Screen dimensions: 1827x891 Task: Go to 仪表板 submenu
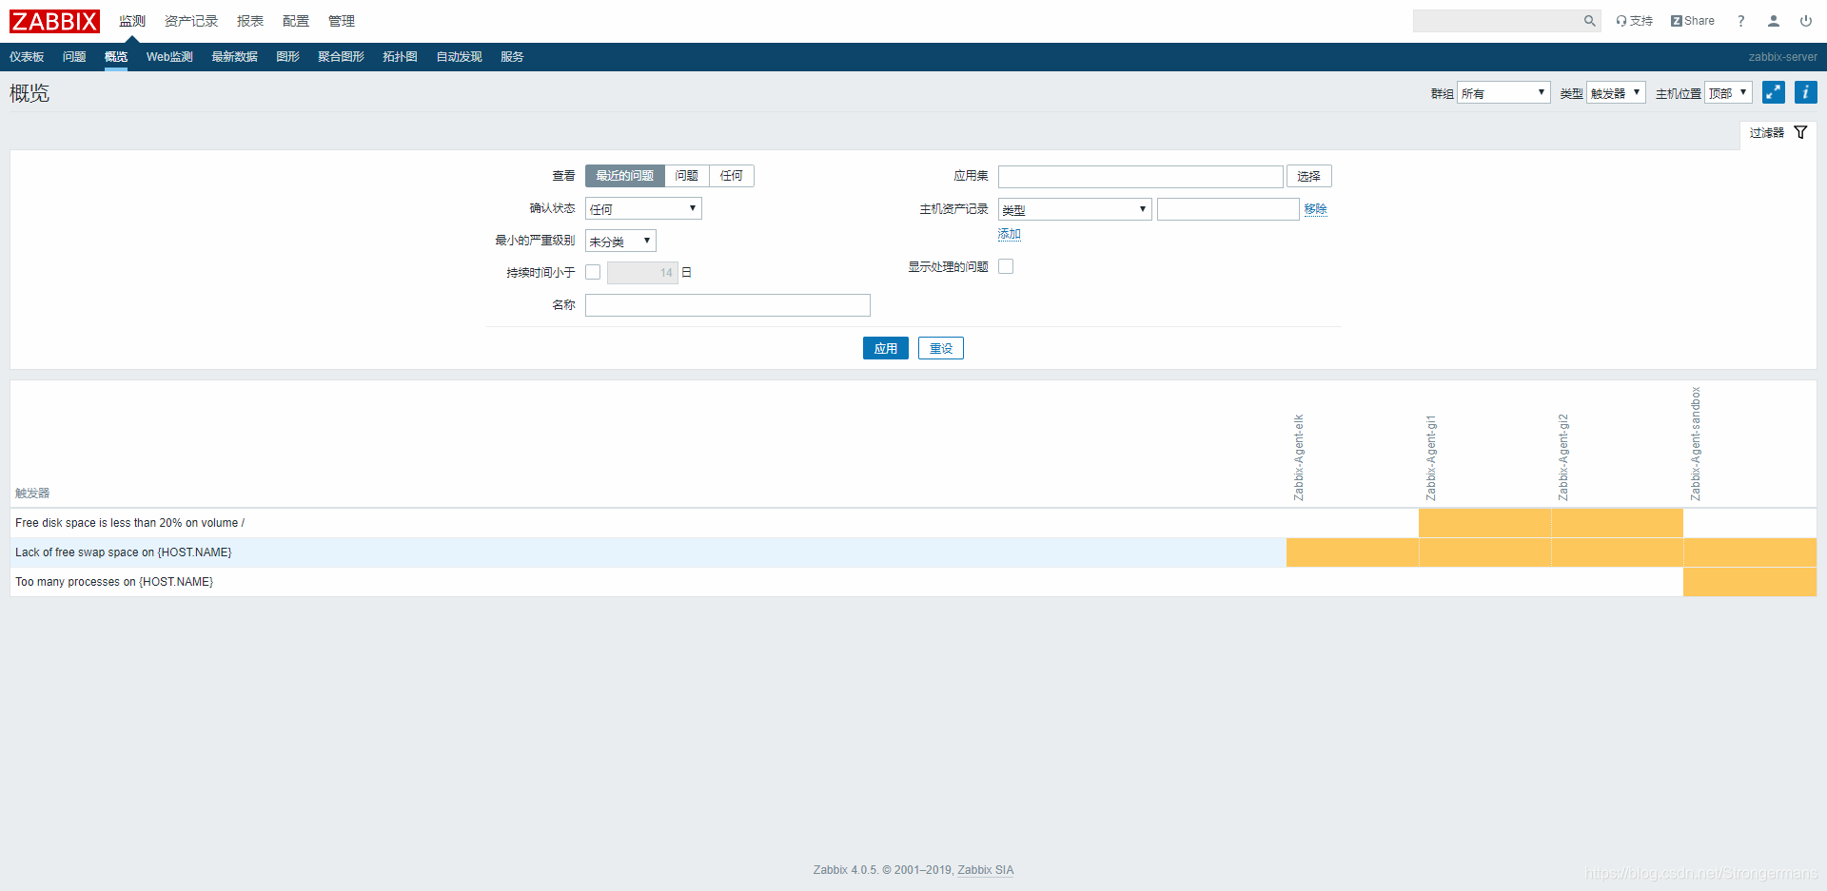click(x=27, y=57)
